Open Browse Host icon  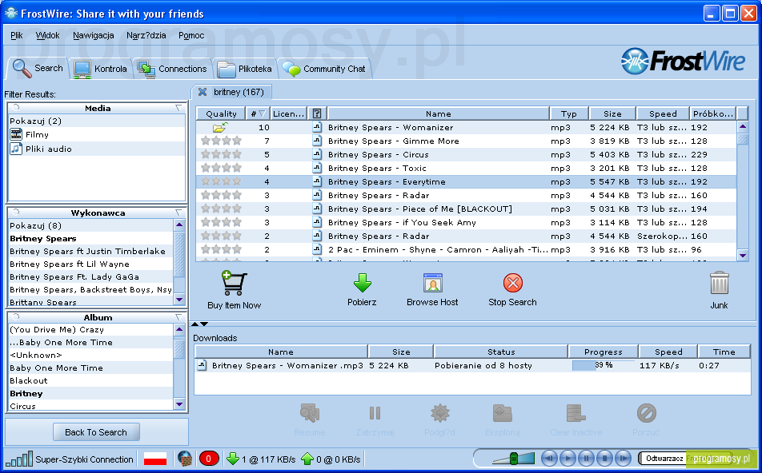point(432,283)
